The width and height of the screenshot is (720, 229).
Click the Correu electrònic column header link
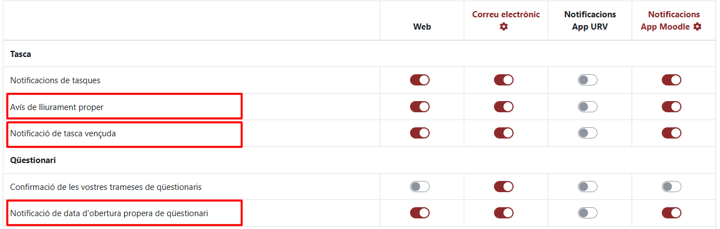pos(506,15)
